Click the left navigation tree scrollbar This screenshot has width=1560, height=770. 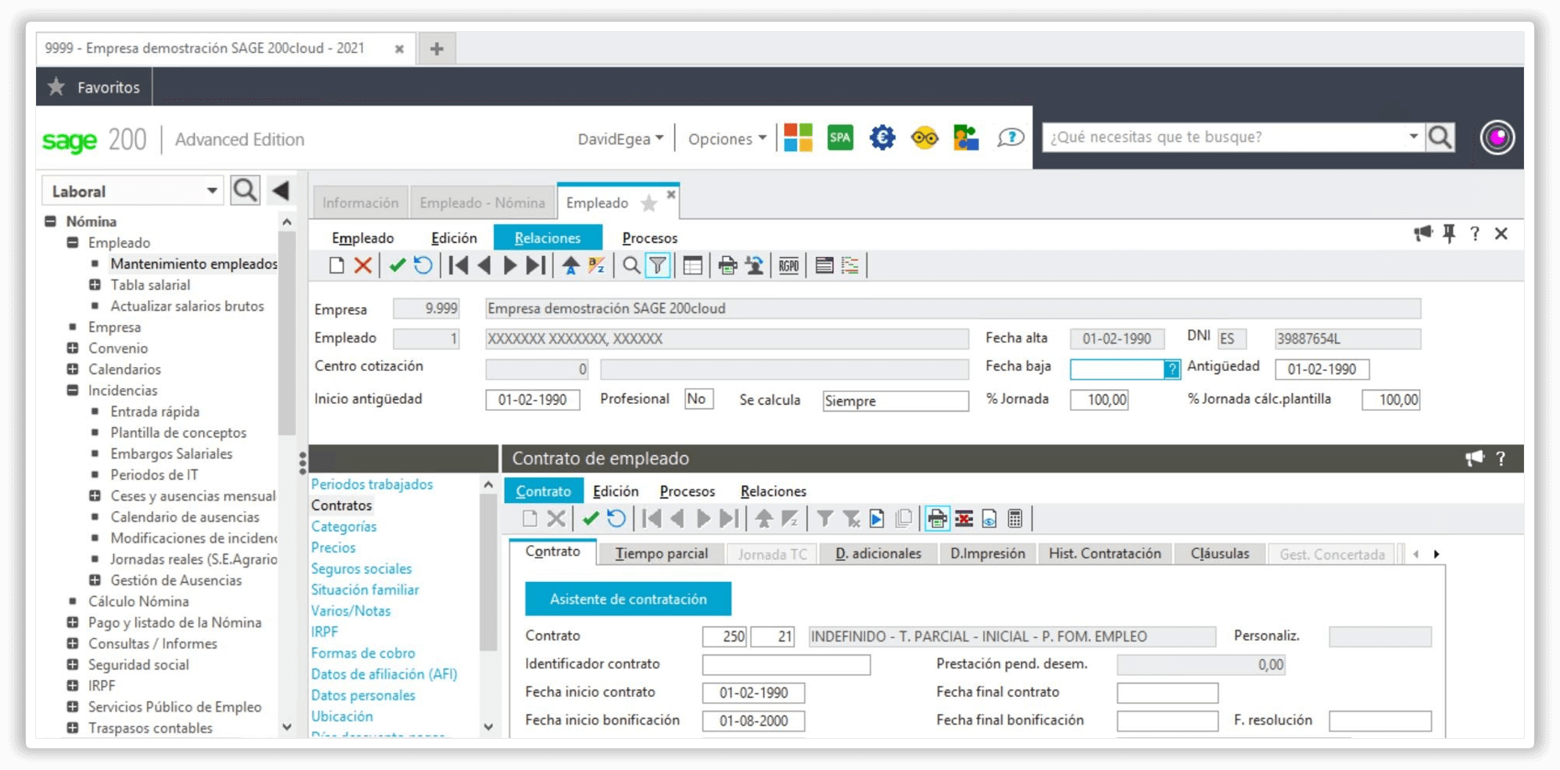pyautogui.click(x=287, y=336)
